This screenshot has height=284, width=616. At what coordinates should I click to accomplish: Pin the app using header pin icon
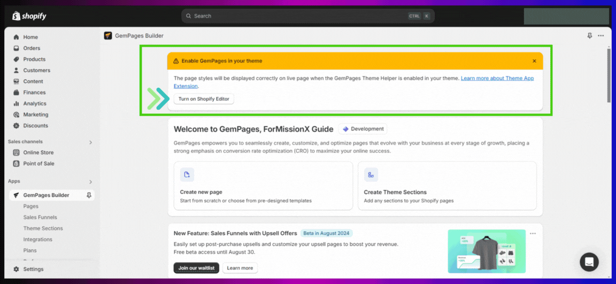(x=590, y=36)
